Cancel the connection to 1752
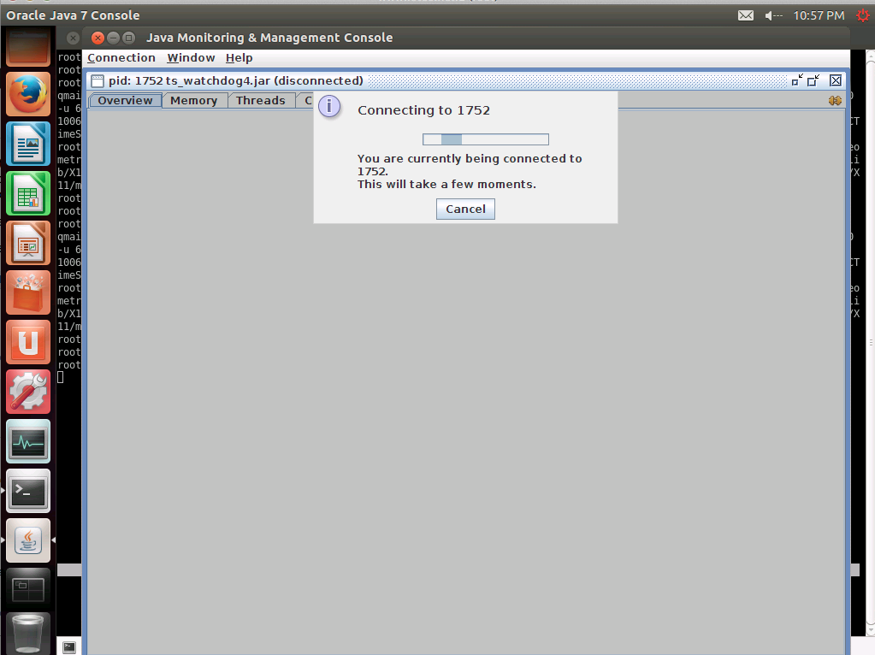This screenshot has height=655, width=875. tap(465, 209)
